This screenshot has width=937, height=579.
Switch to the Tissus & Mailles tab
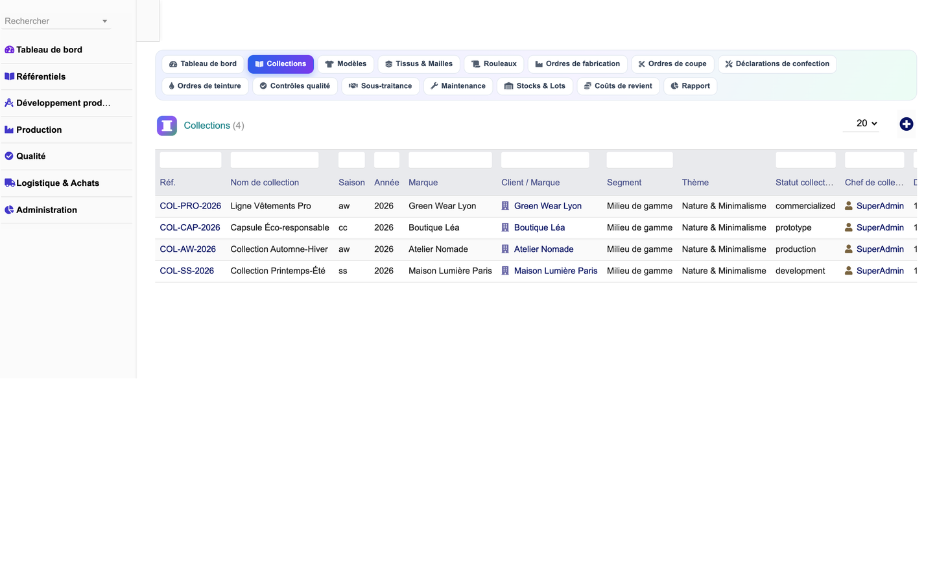(x=419, y=64)
